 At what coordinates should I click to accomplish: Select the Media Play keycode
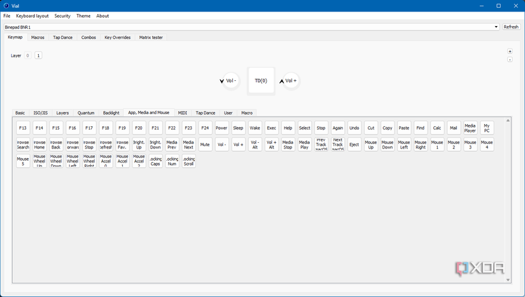pyautogui.click(x=304, y=145)
